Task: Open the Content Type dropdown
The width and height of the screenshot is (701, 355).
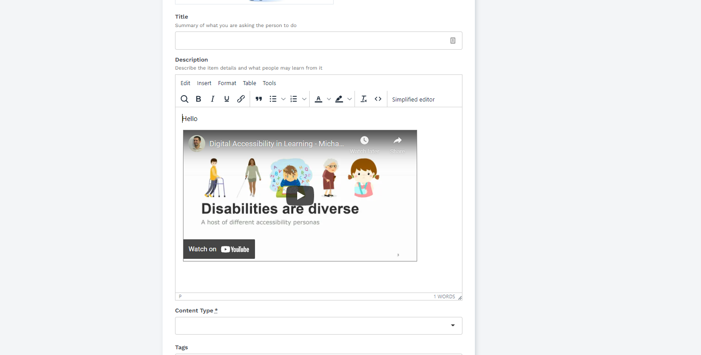Action: (319, 326)
